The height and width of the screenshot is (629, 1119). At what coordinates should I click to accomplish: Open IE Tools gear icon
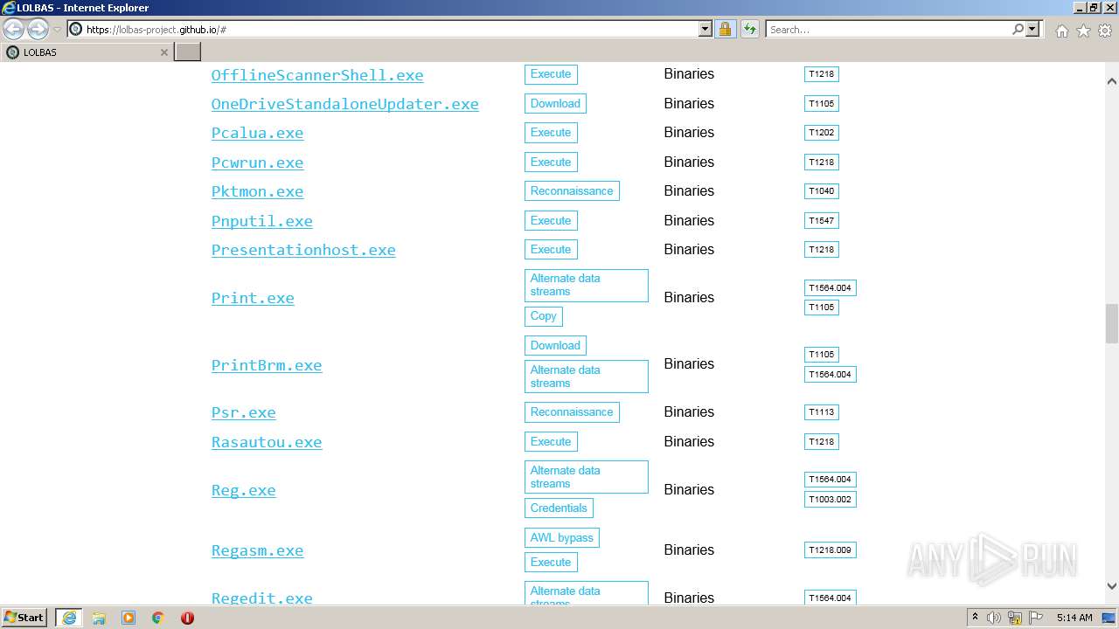(1105, 31)
